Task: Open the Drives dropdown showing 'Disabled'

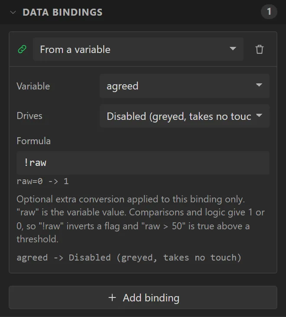Action: click(185, 116)
